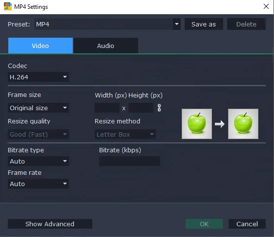
Task: Expand the Bitrate type dropdown
Action: coord(38,161)
